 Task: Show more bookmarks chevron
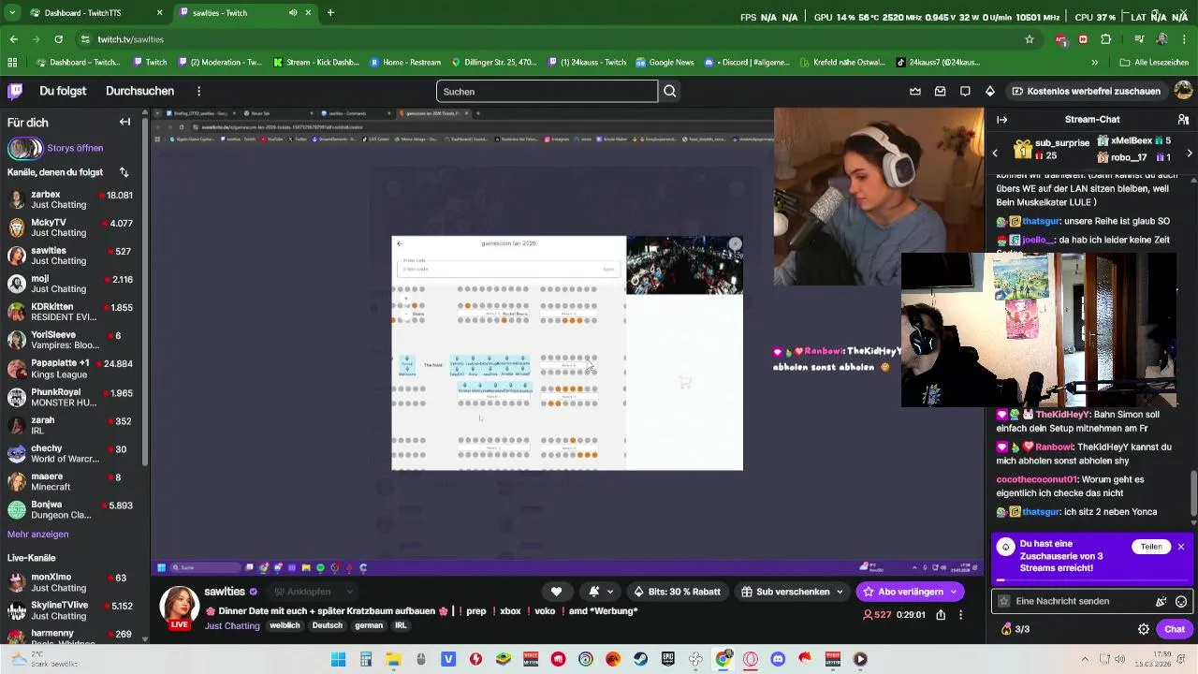(1094, 63)
